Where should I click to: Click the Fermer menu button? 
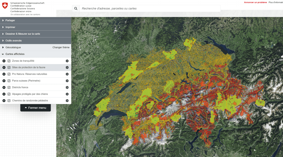coord(35,108)
